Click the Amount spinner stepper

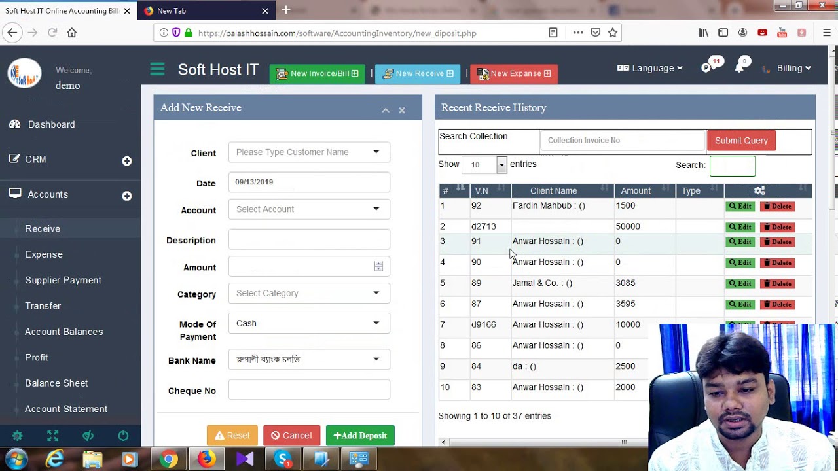pyautogui.click(x=378, y=266)
